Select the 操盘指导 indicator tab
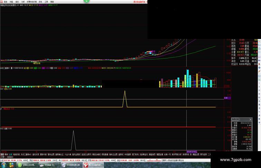The width and height of the screenshot is (261, 168). tap(152, 155)
